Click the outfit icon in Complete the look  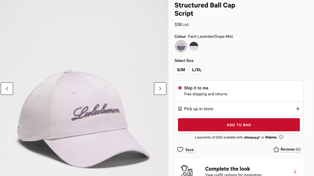186,170
